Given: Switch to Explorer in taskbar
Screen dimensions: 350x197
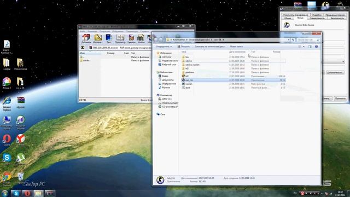Looking at the screenshot, I should (39, 193).
